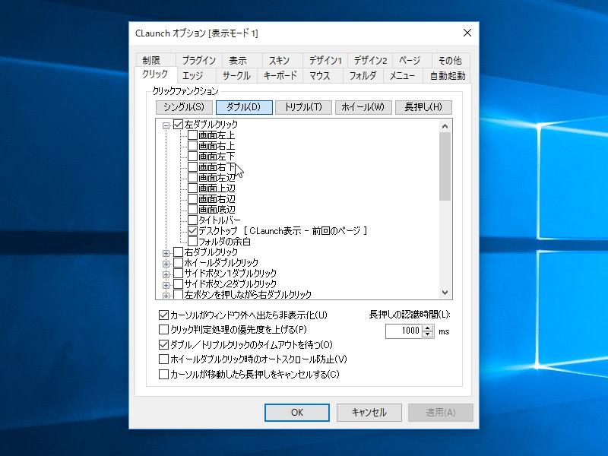The width and height of the screenshot is (608, 456).
Task: Select the デザイン1 tab
Action: (325, 59)
